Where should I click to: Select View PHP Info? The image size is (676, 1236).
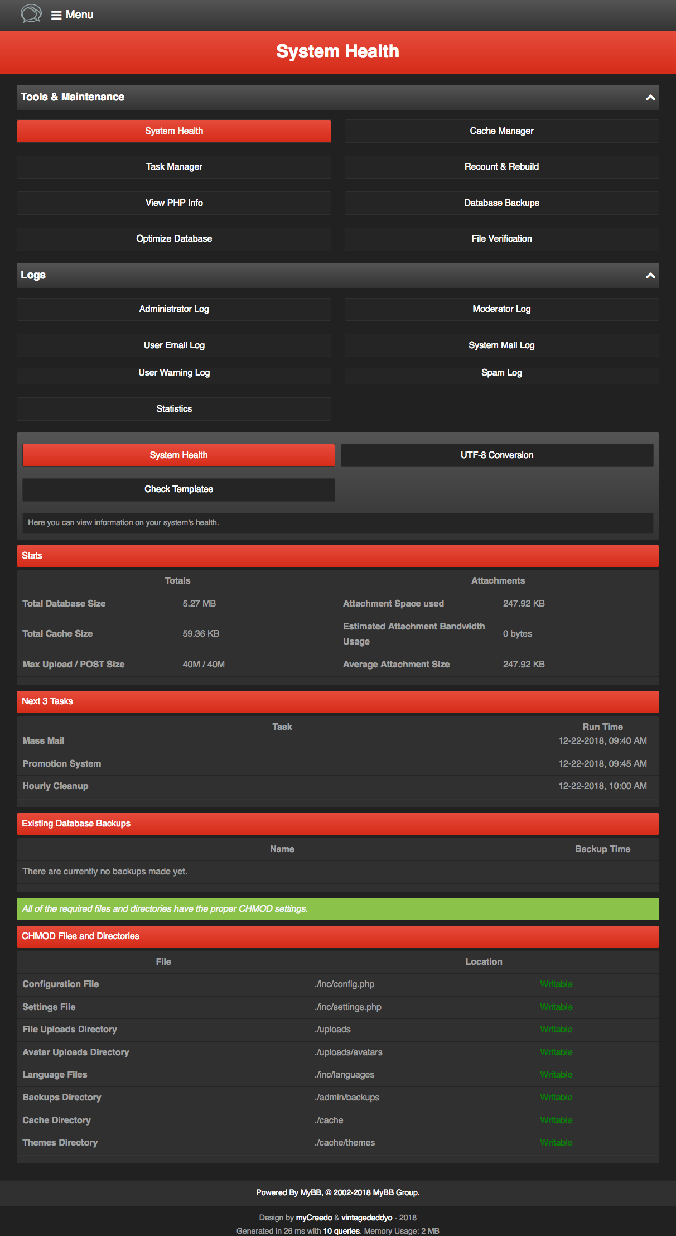click(x=174, y=203)
